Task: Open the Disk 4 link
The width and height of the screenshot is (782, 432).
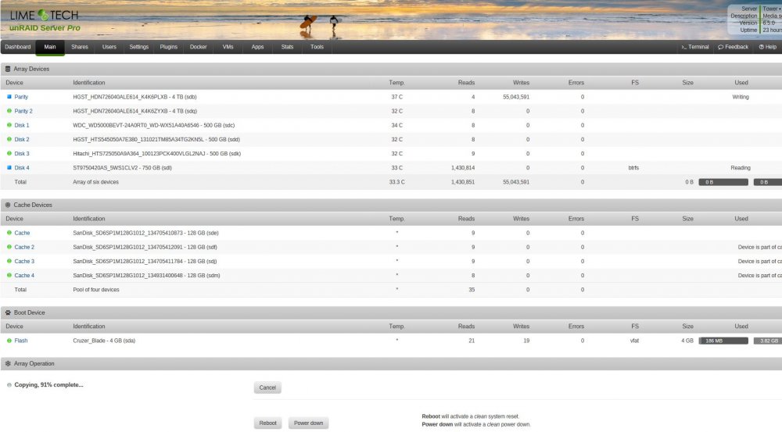Action: 21,168
